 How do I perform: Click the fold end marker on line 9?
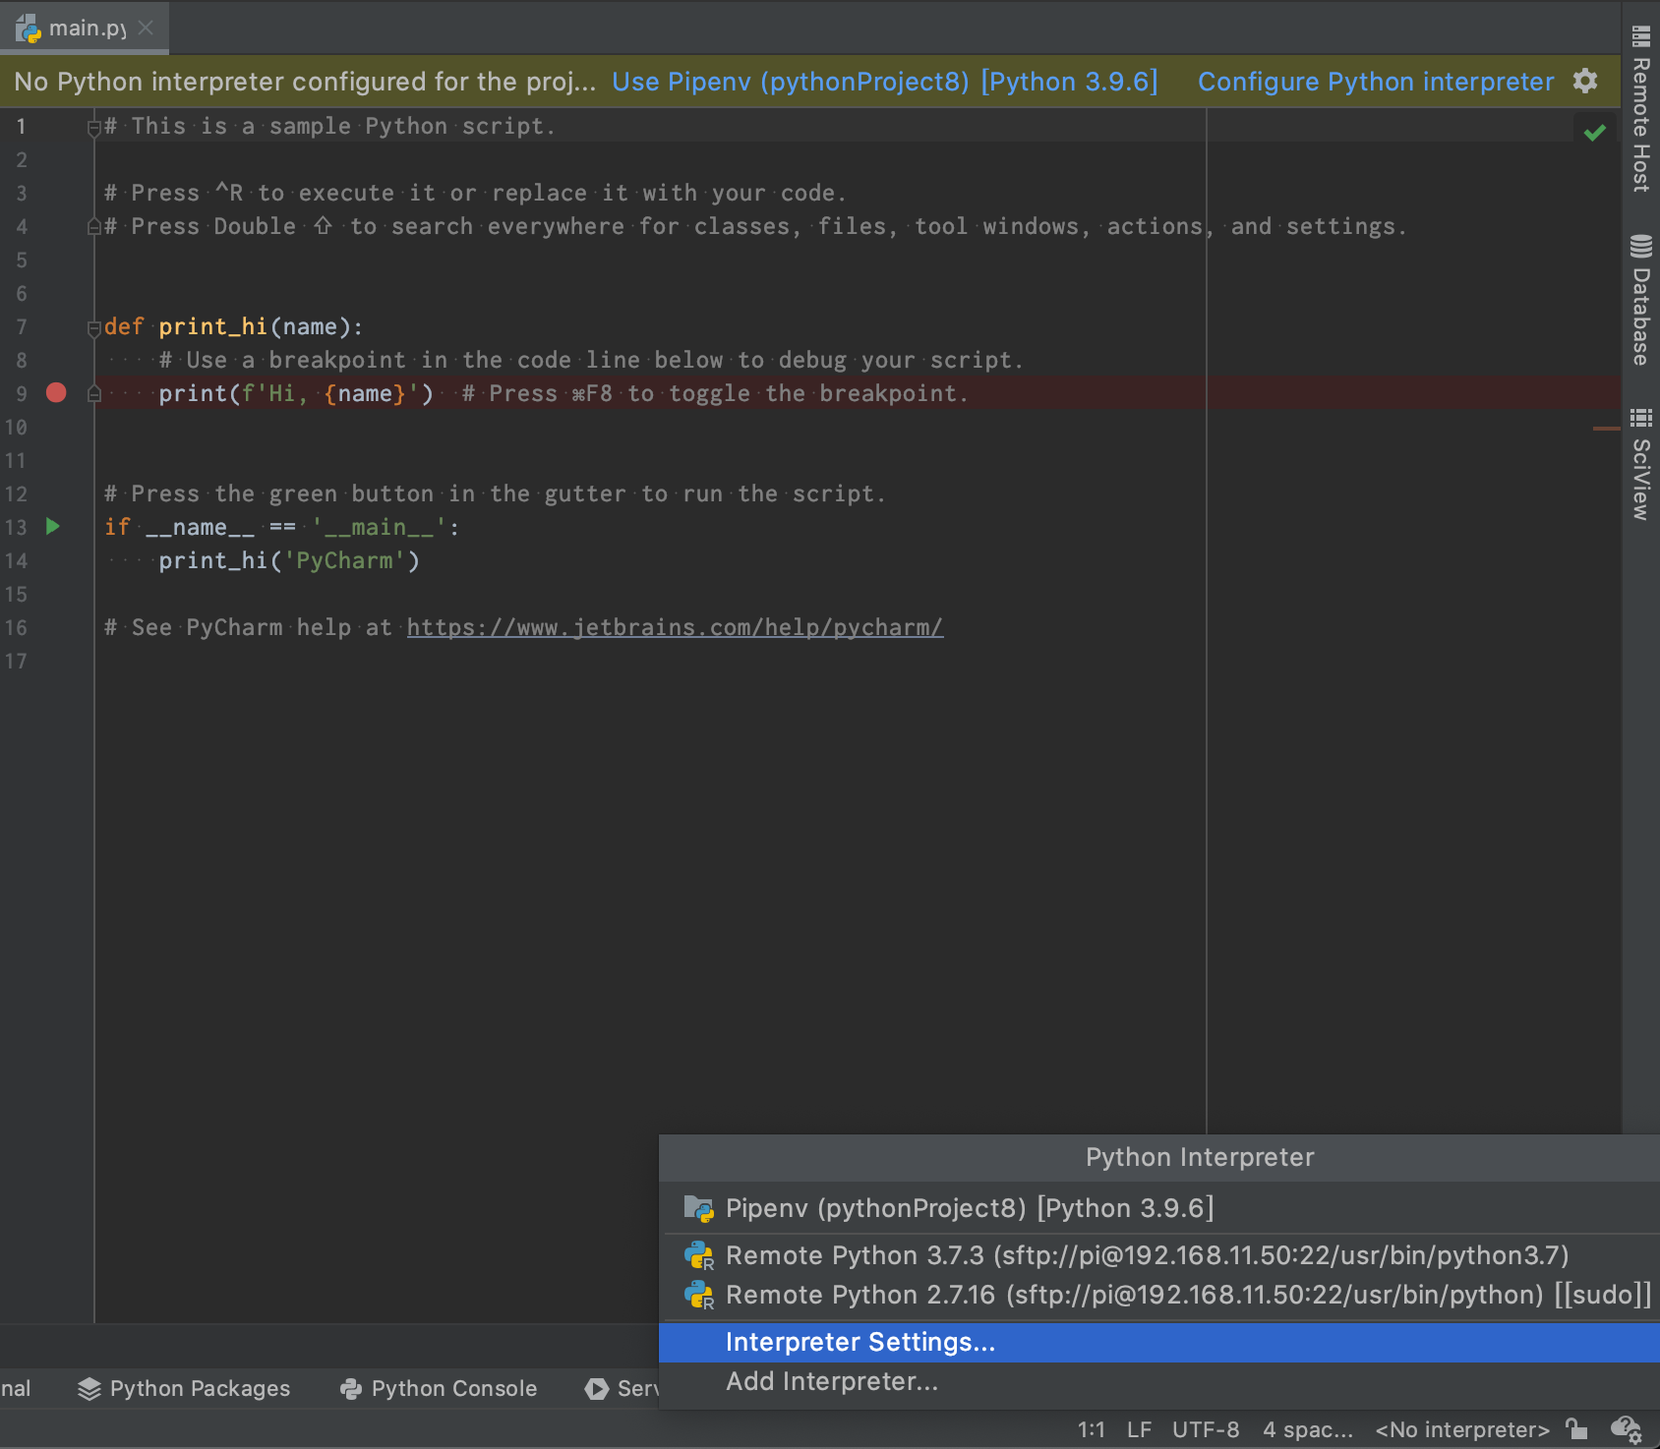[x=94, y=393]
